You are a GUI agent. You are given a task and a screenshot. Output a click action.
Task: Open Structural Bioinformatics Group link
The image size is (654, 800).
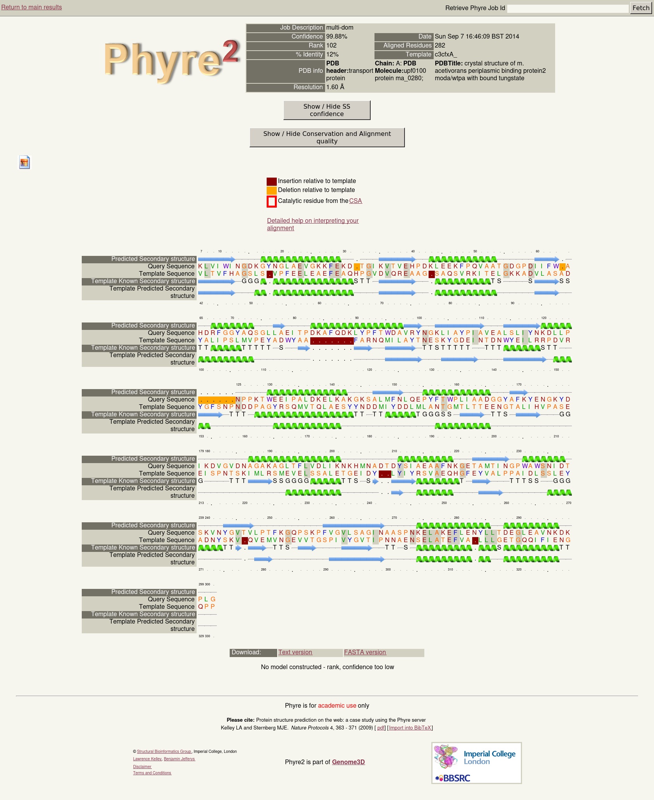(x=164, y=752)
